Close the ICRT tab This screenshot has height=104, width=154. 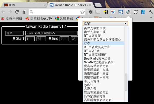coord(45,5)
